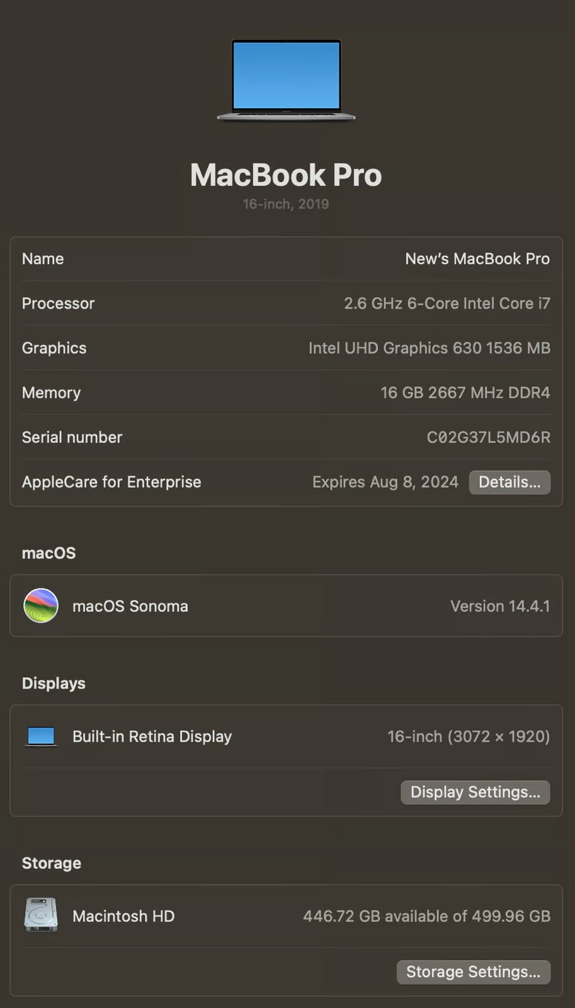The height and width of the screenshot is (1008, 575).
Task: Click the 'AppleCare for Enterprise' label
Action: click(x=111, y=482)
